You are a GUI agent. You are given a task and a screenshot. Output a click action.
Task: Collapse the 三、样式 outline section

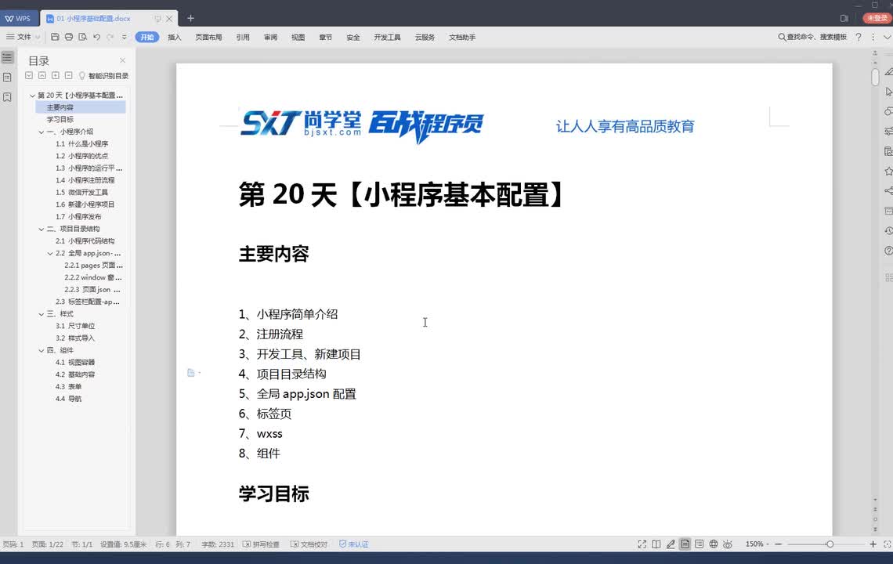tap(41, 314)
